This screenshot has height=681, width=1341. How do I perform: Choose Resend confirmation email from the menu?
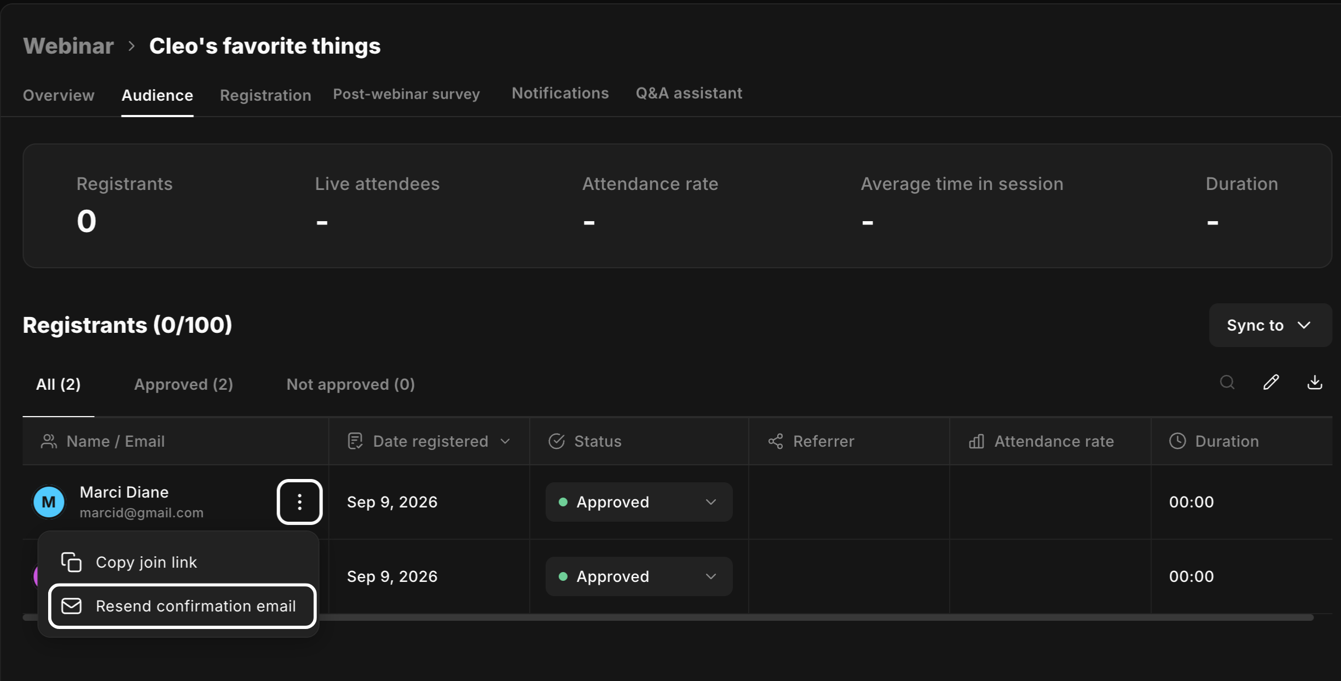coord(182,606)
